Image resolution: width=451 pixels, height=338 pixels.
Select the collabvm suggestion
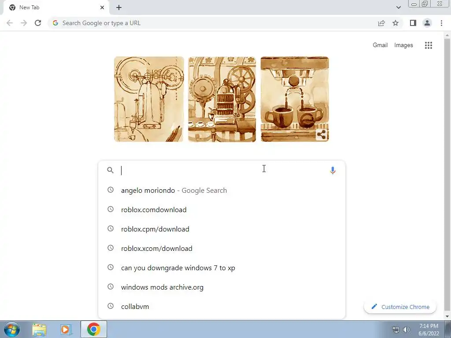222,306
